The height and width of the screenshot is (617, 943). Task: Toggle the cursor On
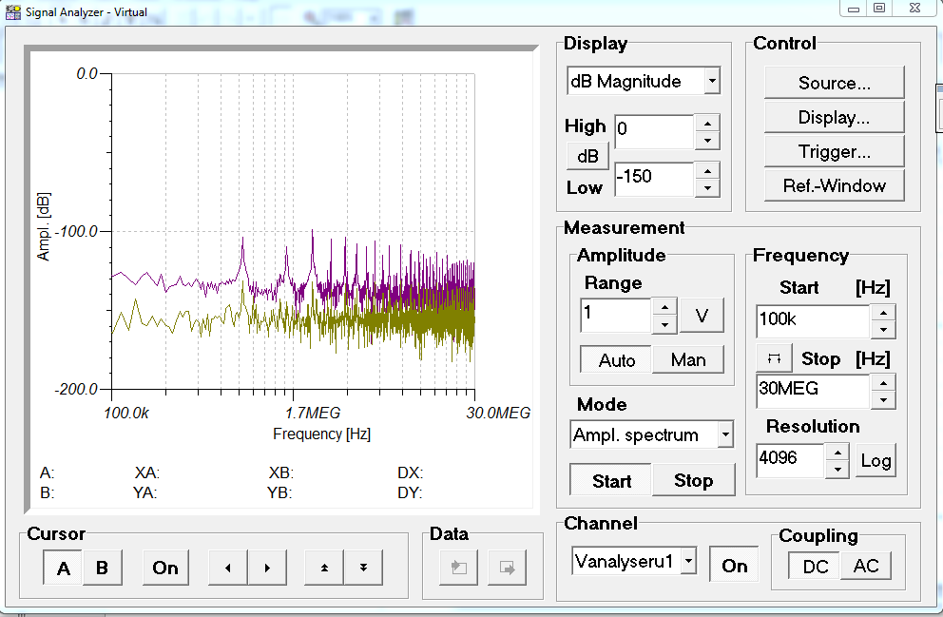tap(164, 568)
